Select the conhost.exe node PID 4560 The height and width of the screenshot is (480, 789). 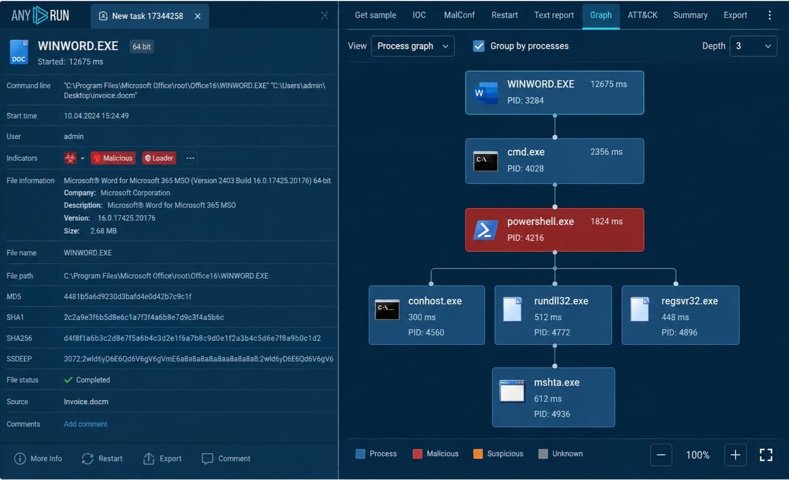point(427,315)
